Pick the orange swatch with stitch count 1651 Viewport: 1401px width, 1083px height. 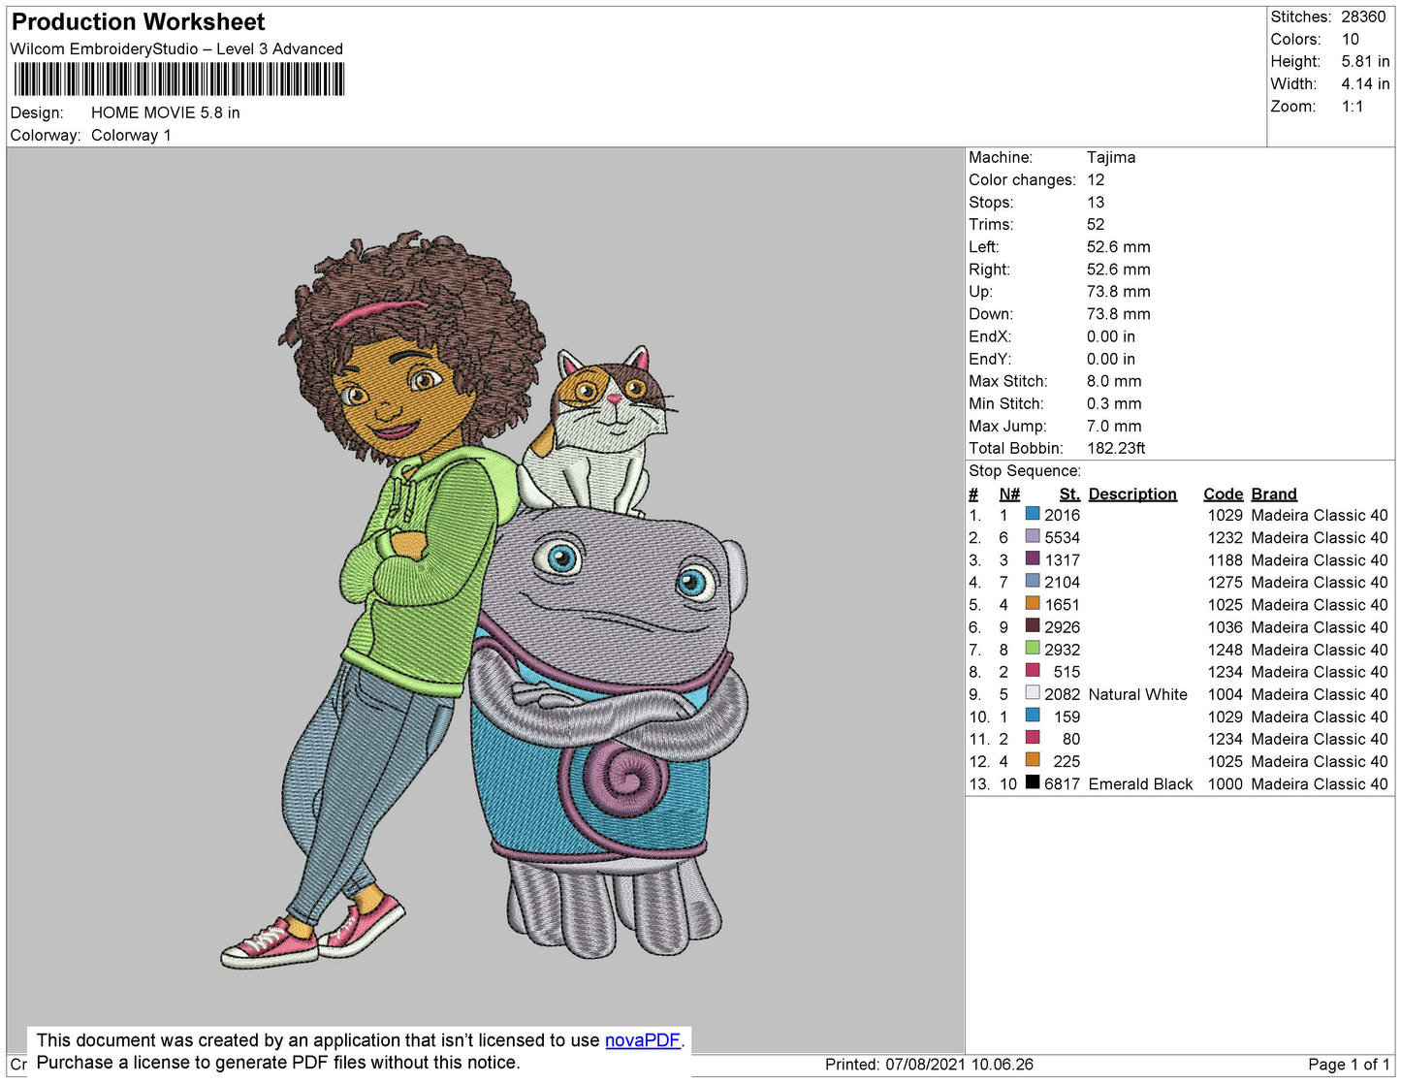pos(1033,604)
